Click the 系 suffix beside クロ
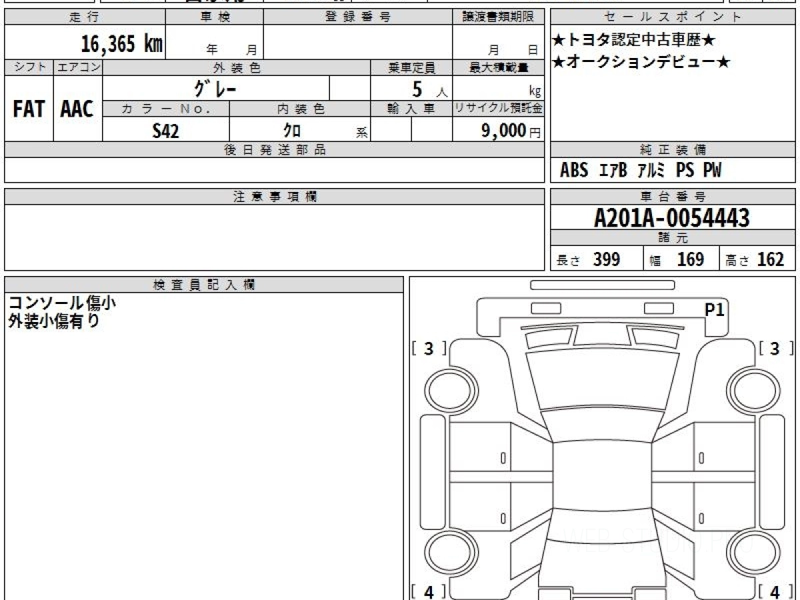Screen dimensions: 800x600 click(361, 133)
